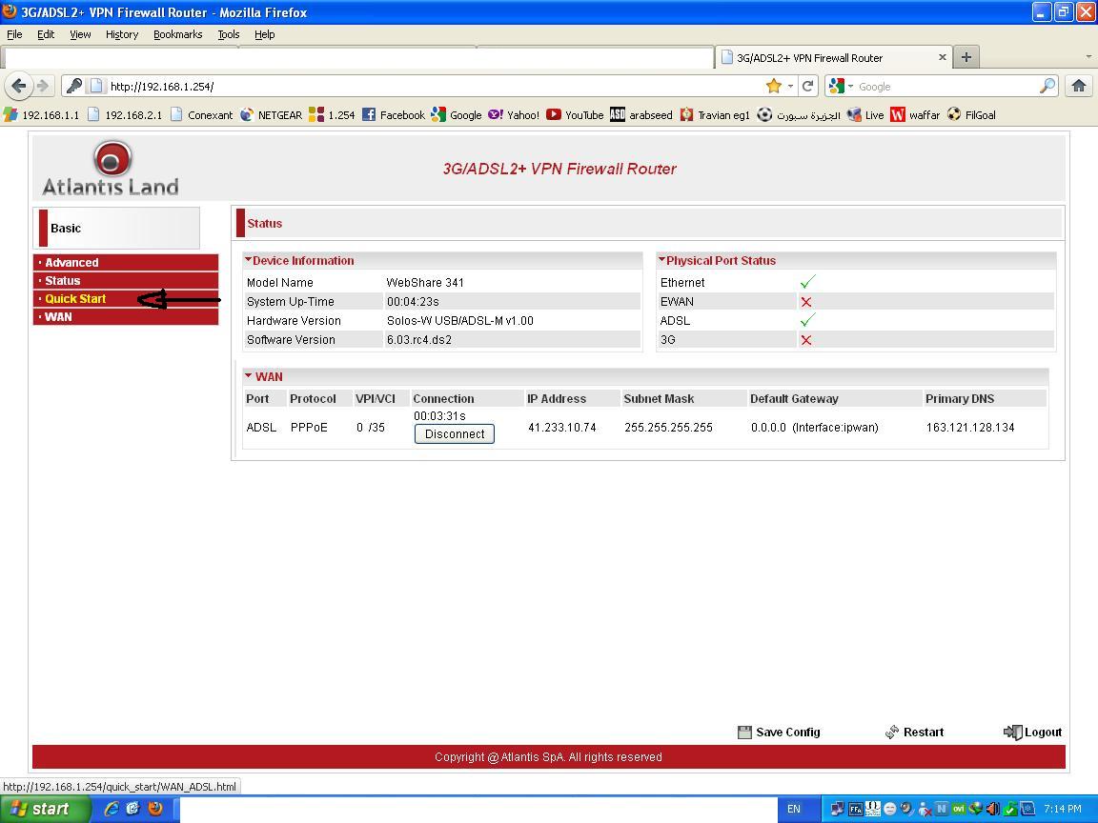Click the Primary DNS value 163.121.128.134
This screenshot has height=823, width=1098.
point(970,427)
